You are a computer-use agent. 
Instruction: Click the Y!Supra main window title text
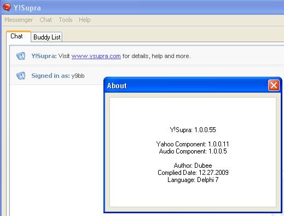[27, 8]
